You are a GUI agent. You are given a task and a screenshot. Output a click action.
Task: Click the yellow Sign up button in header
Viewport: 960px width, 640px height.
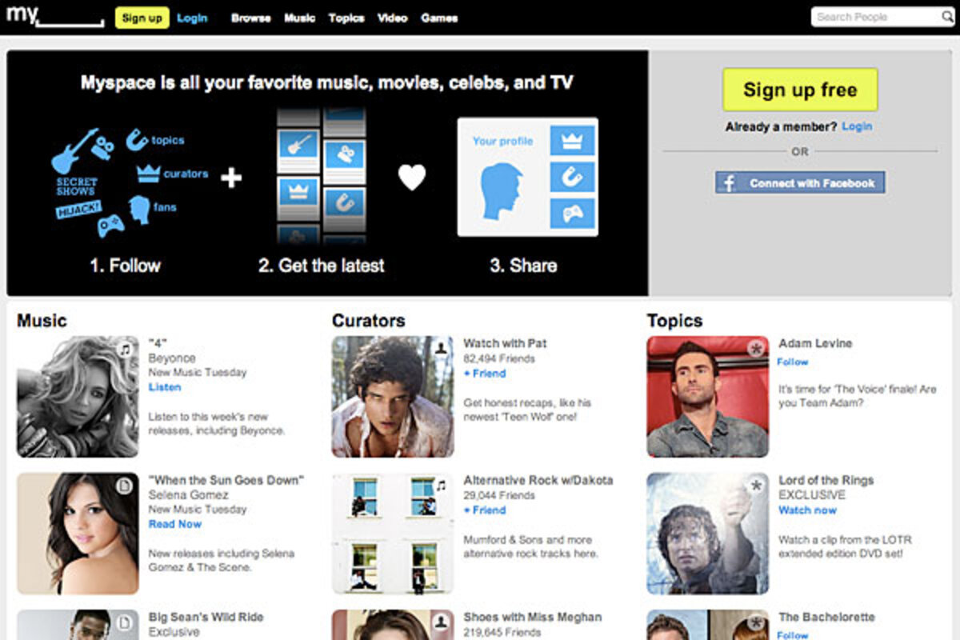pyautogui.click(x=142, y=18)
